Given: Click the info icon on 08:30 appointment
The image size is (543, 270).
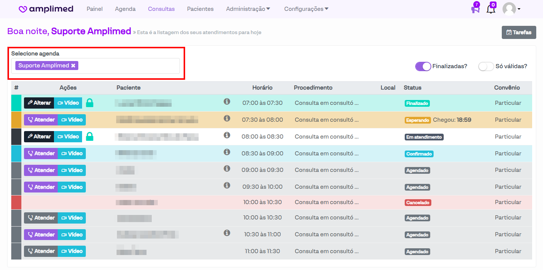Looking at the screenshot, I should [227, 152].
